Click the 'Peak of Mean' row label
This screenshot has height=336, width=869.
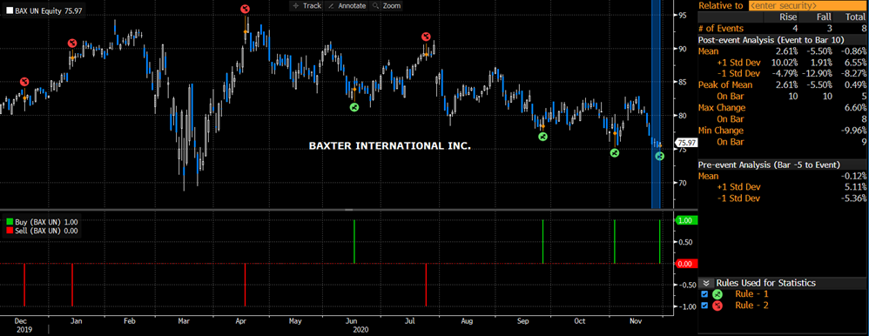[725, 84]
